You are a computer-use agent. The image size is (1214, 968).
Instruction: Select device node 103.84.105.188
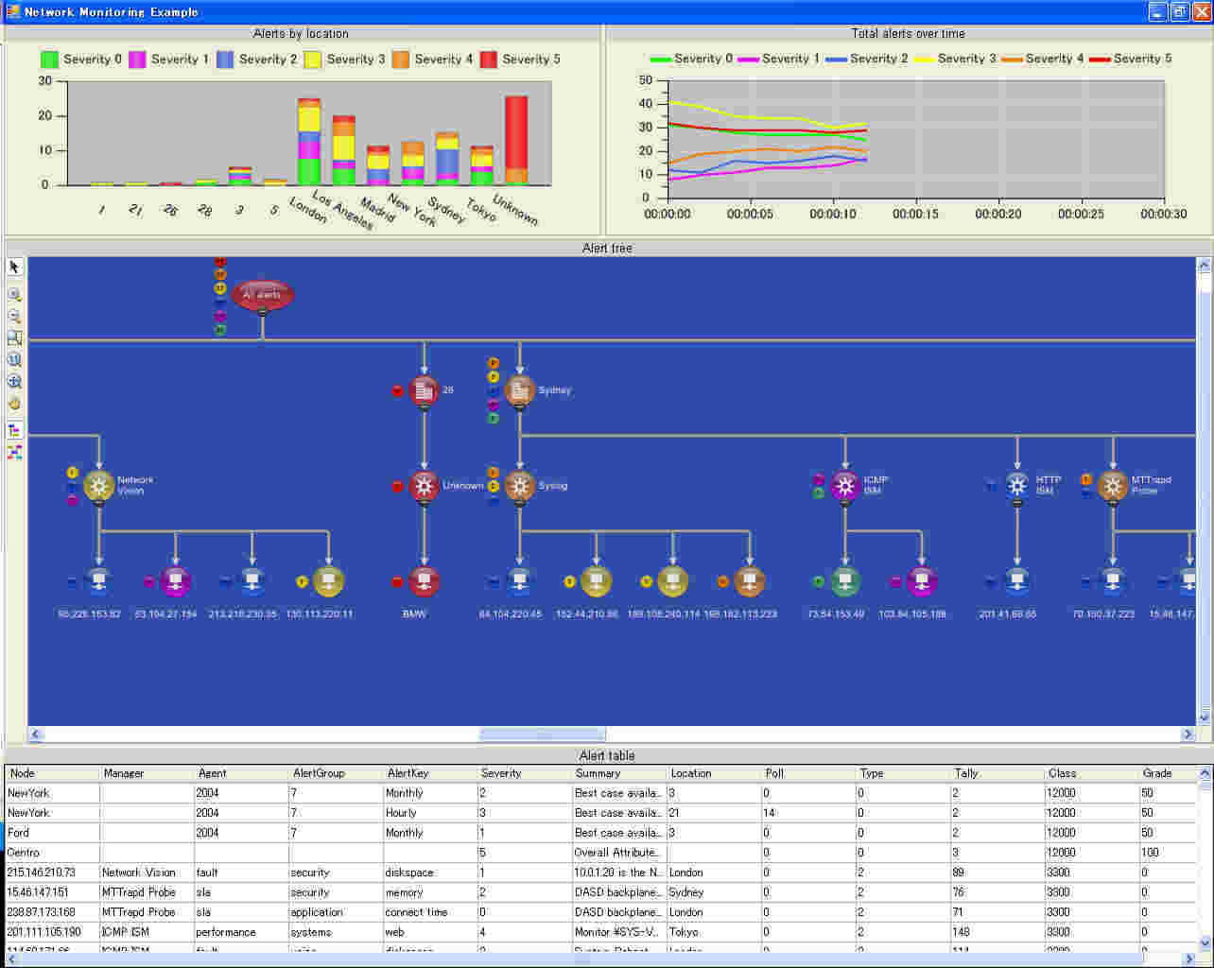pos(922,581)
